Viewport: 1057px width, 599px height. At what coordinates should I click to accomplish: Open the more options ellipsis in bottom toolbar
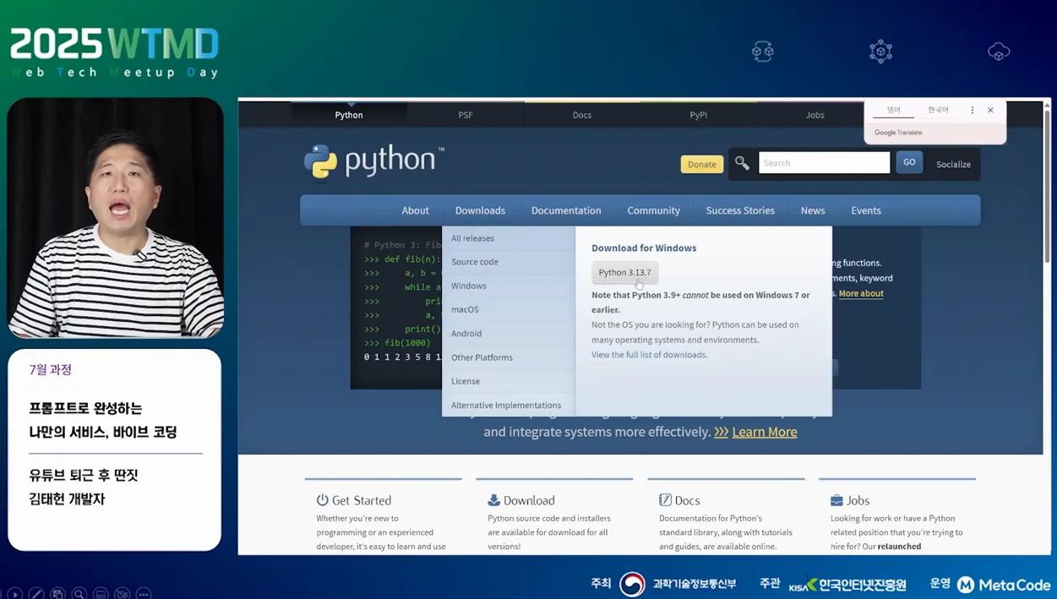coord(144,594)
